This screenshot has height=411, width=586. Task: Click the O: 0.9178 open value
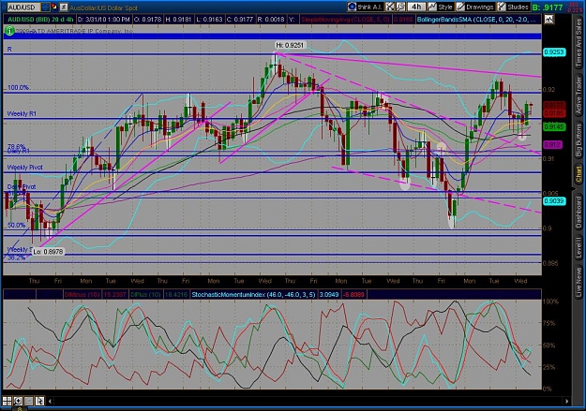click(147, 19)
